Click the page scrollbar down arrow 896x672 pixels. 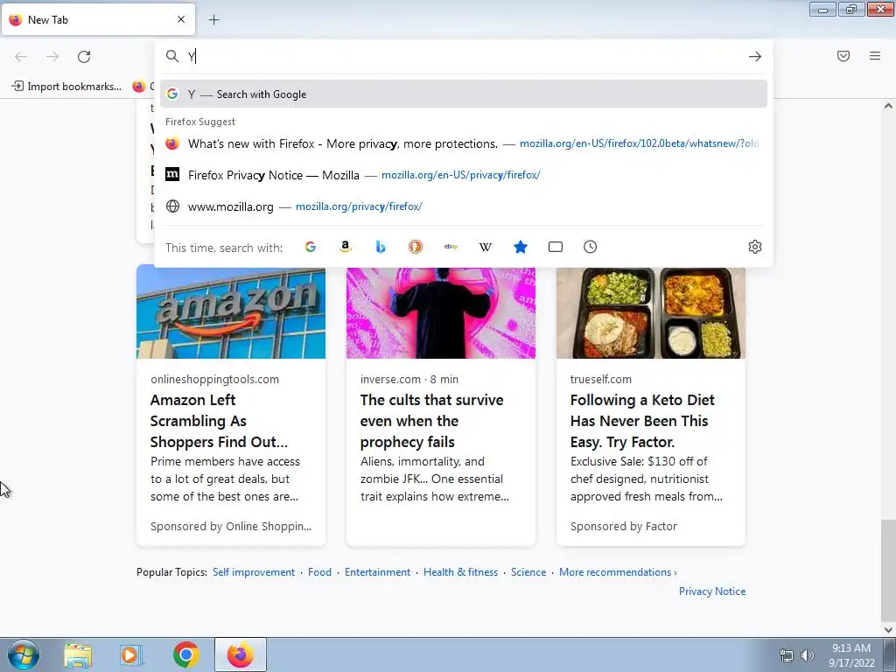click(x=888, y=630)
